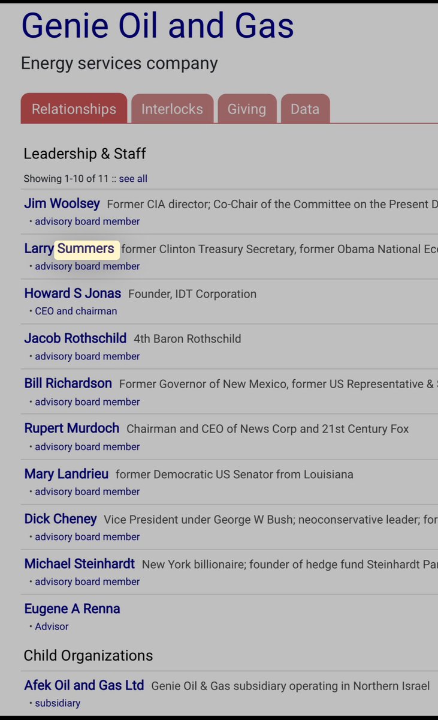This screenshot has width=438, height=720.
Task: Click the Genie Oil and Gas title
Action: [158, 25]
